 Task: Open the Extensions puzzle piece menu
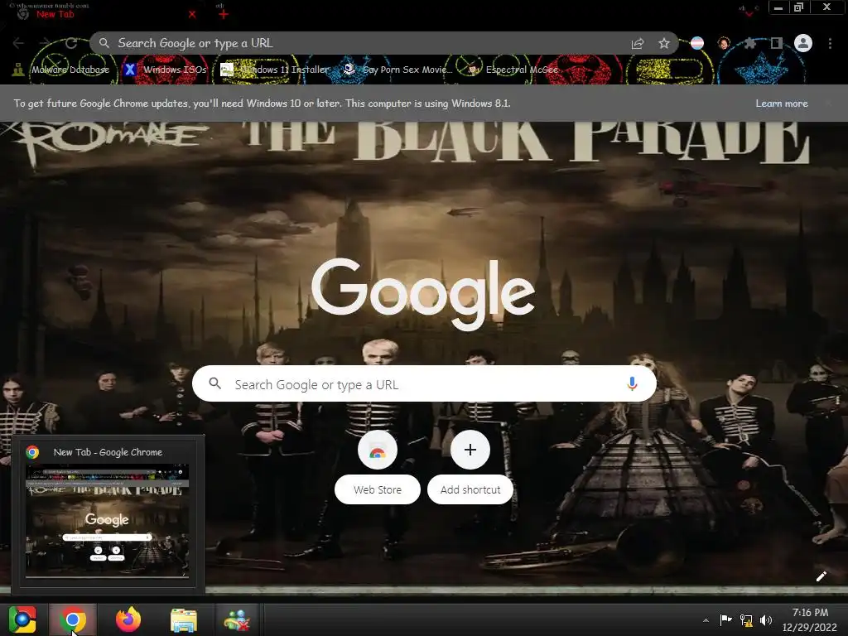click(750, 43)
